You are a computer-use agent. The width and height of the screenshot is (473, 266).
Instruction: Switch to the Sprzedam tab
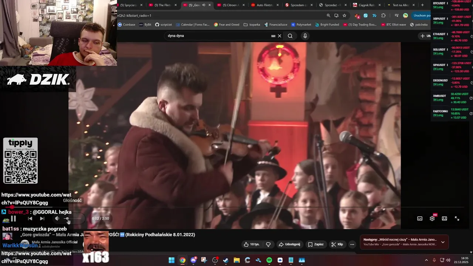(299, 5)
